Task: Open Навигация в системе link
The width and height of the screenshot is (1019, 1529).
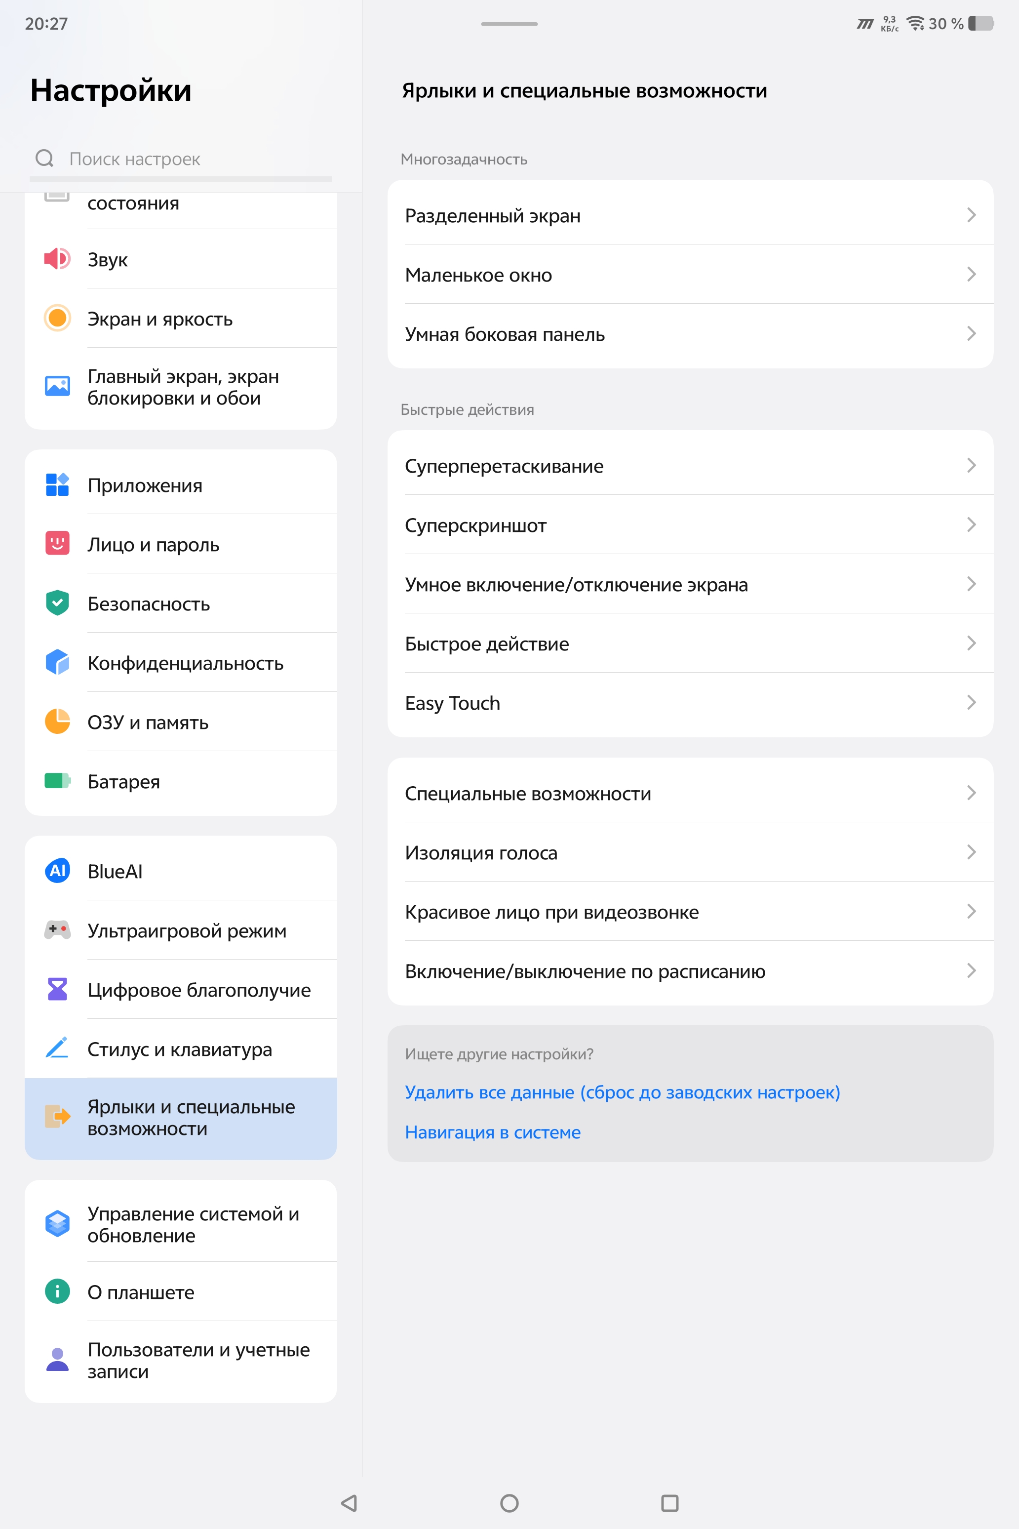Action: (x=493, y=1132)
